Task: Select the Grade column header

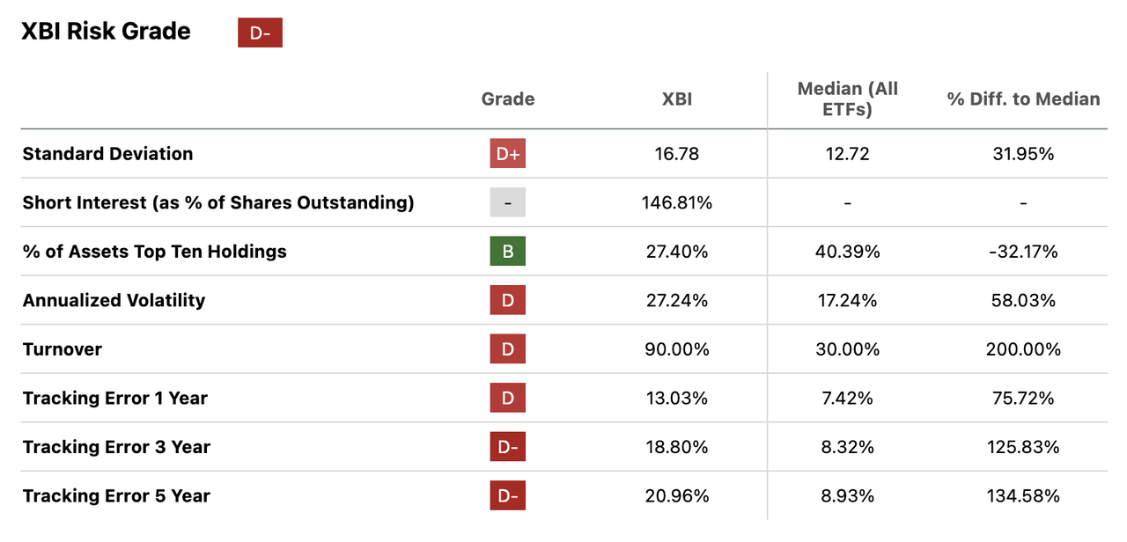Action: point(508,99)
